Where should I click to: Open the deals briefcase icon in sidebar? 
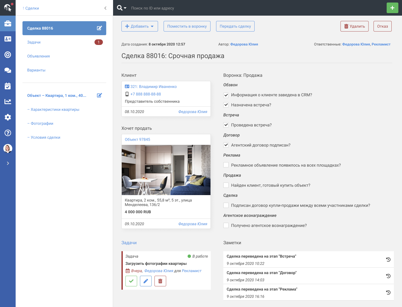click(8, 23)
